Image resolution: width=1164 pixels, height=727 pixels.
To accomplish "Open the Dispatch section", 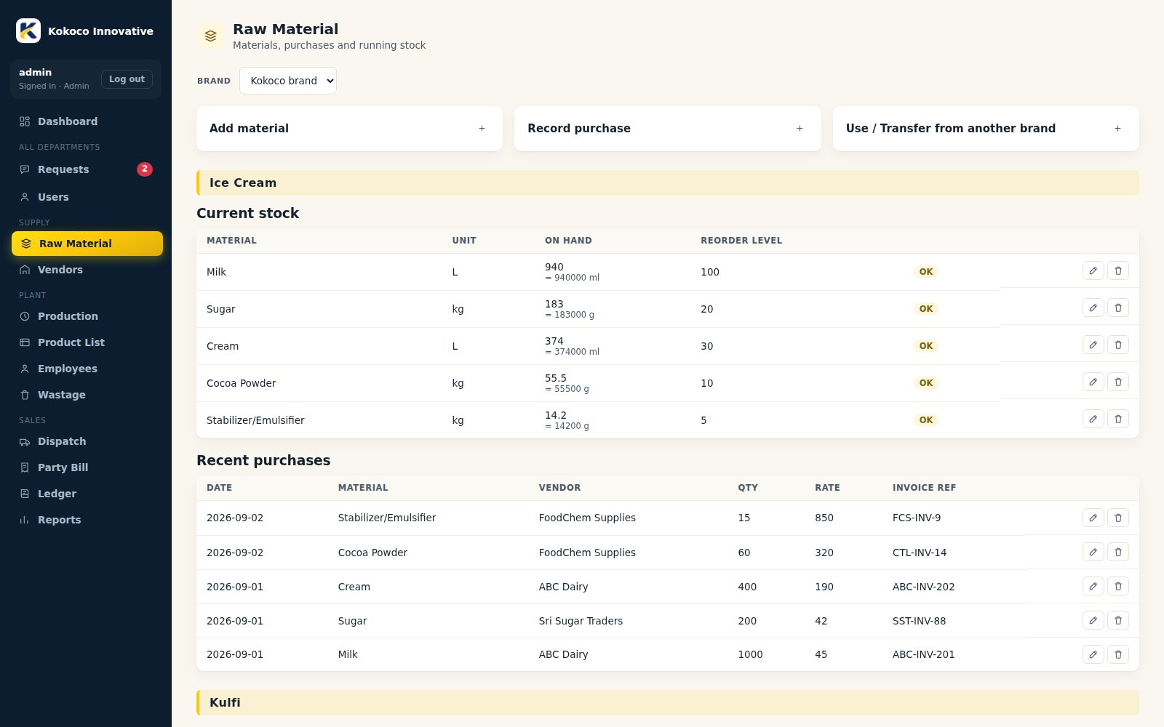I will click(86, 441).
